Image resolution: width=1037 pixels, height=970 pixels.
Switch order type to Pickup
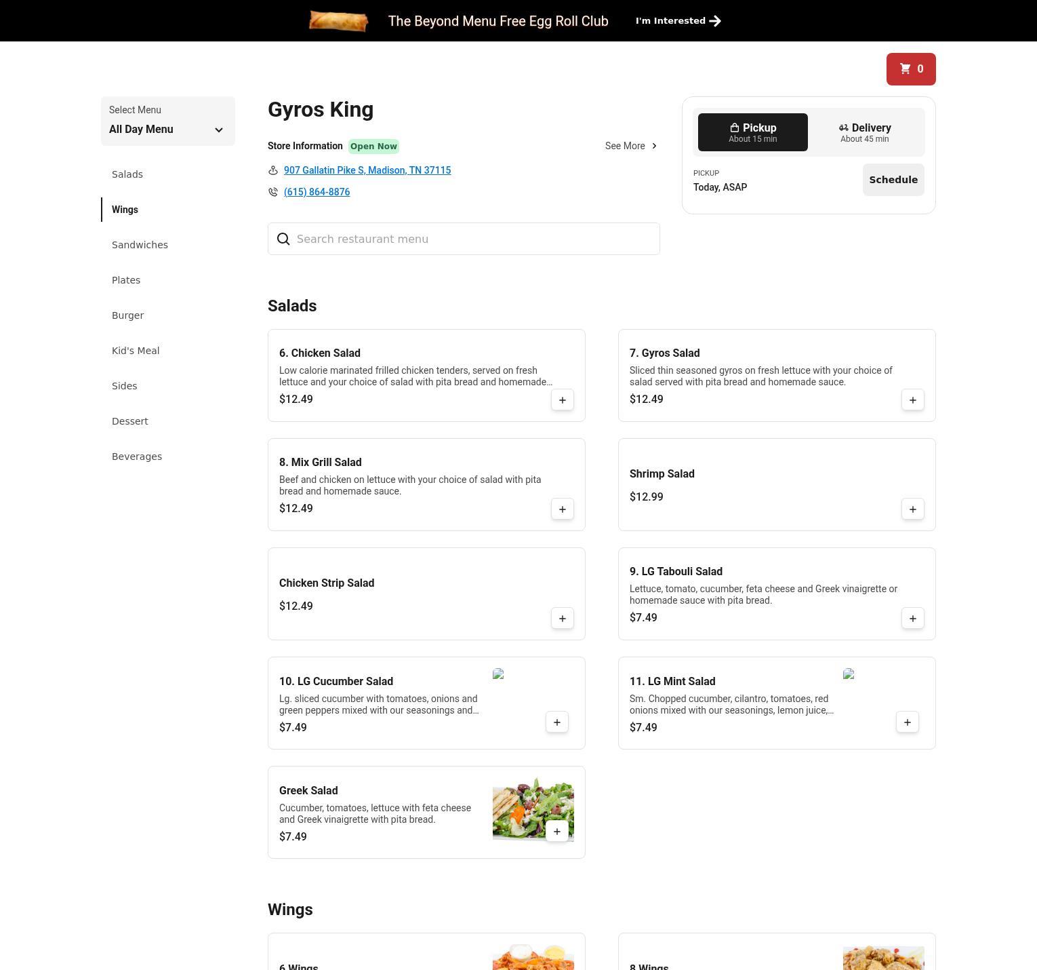pos(753,132)
